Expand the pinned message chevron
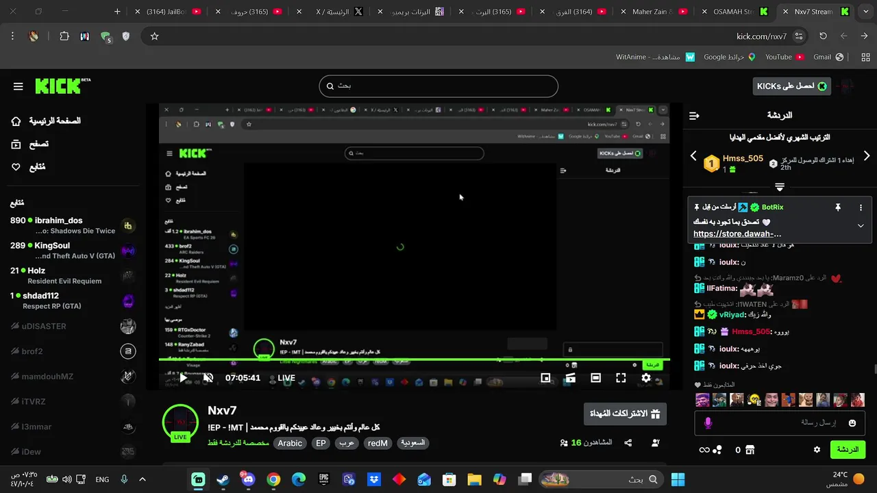The image size is (877, 493). point(861,225)
